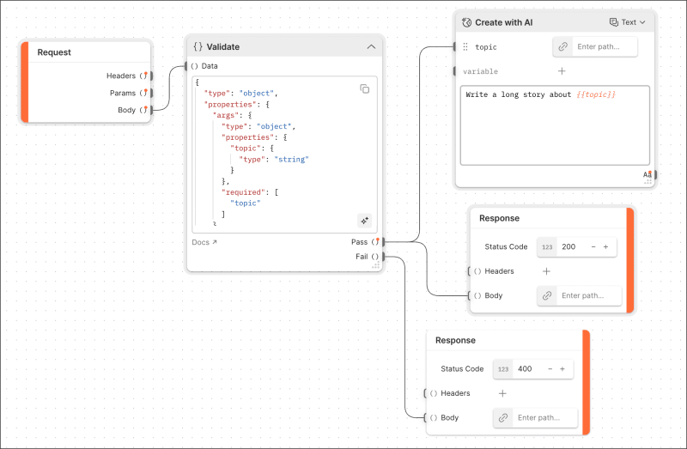687x449 pixels.
Task: Decrease status code 400 with minus
Action: pyautogui.click(x=550, y=369)
